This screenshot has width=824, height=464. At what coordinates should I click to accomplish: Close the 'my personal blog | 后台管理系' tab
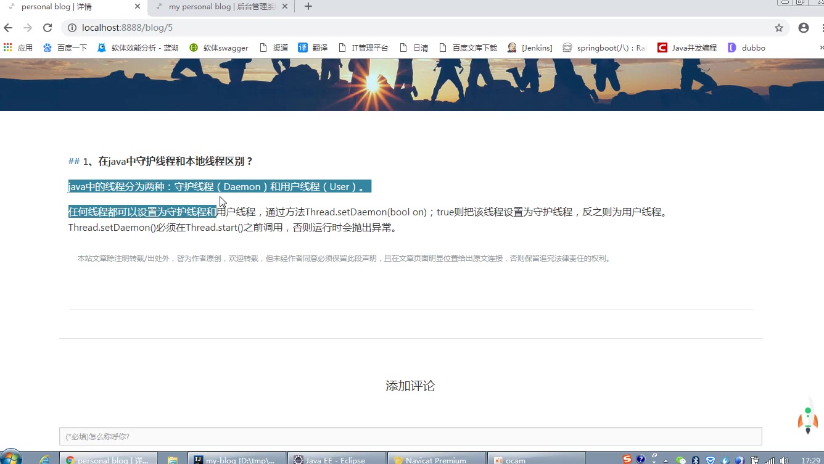(x=284, y=7)
